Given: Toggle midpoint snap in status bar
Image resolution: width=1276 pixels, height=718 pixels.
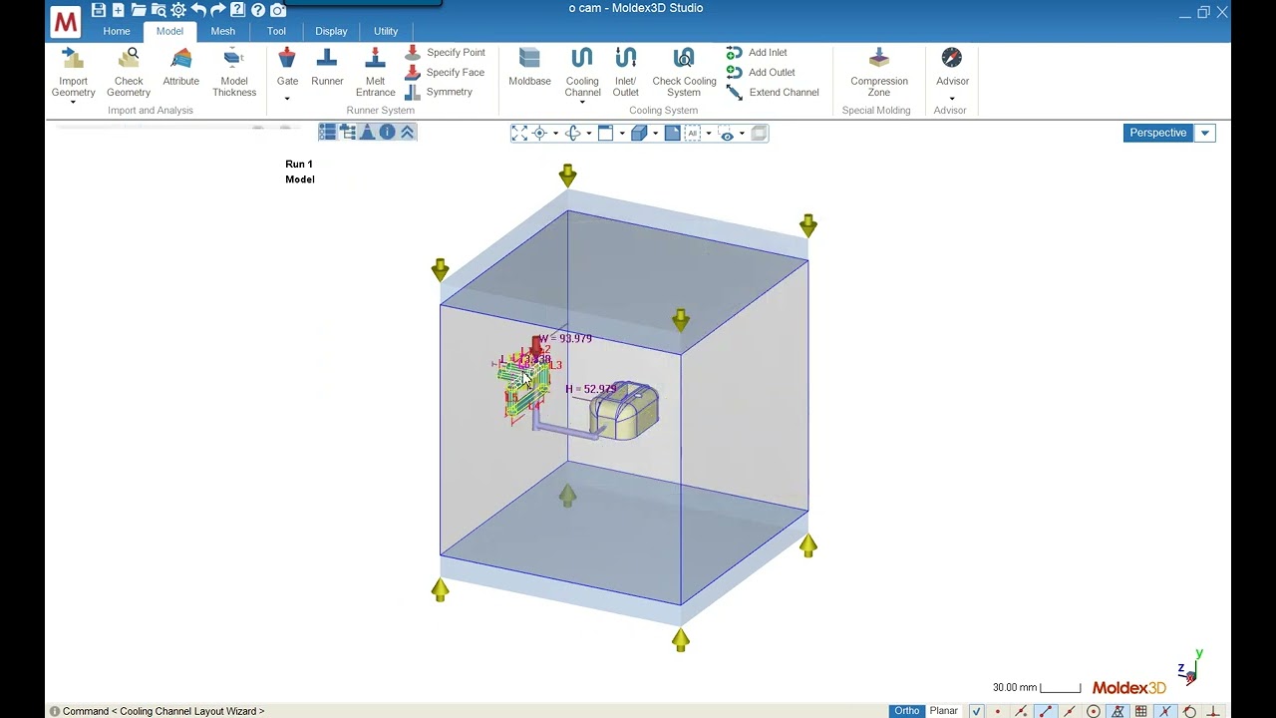Looking at the screenshot, I should pyautogui.click(x=1069, y=711).
